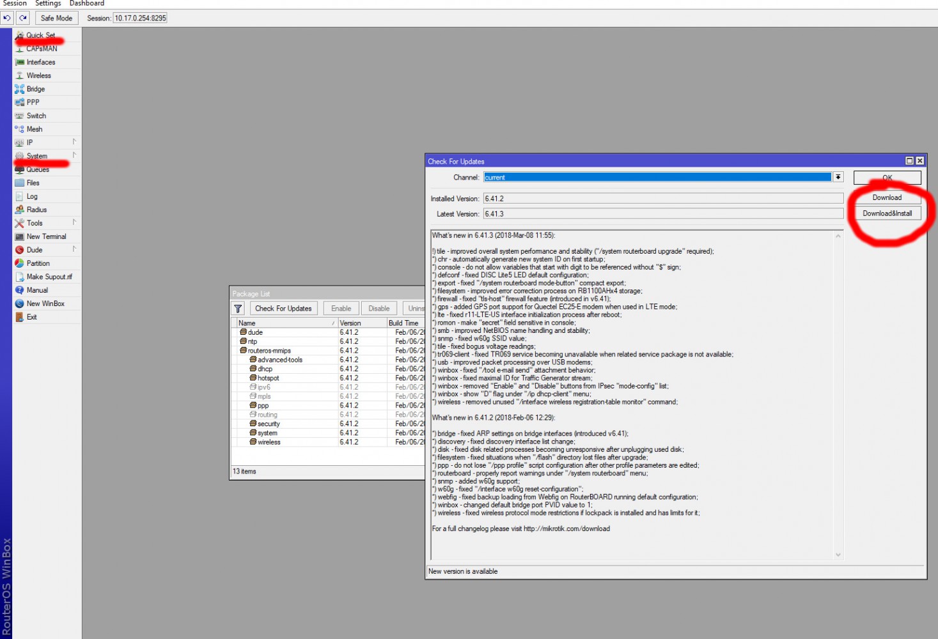
Task: Select the disabled mpls package
Action: pyautogui.click(x=329, y=396)
